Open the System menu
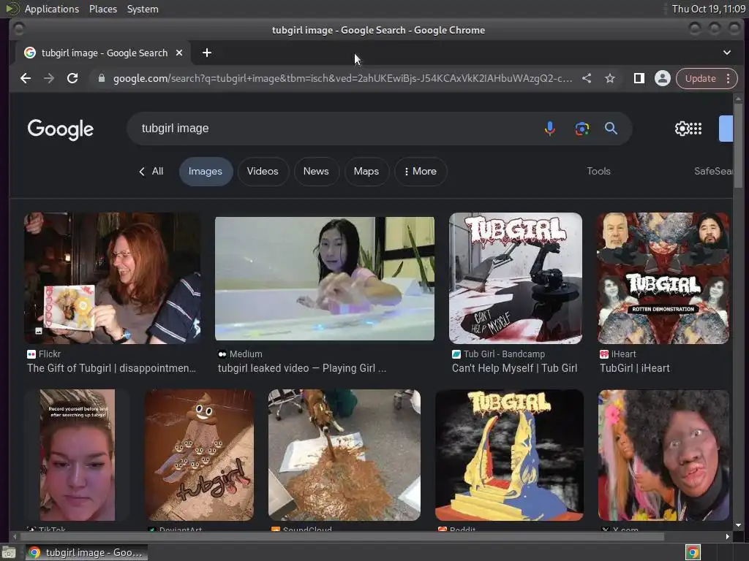 143,9
